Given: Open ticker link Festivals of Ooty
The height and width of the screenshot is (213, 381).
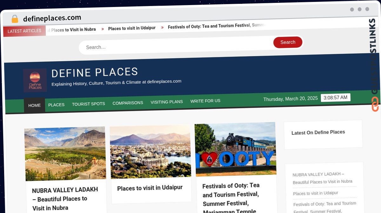Looking at the screenshot, I should [216, 26].
